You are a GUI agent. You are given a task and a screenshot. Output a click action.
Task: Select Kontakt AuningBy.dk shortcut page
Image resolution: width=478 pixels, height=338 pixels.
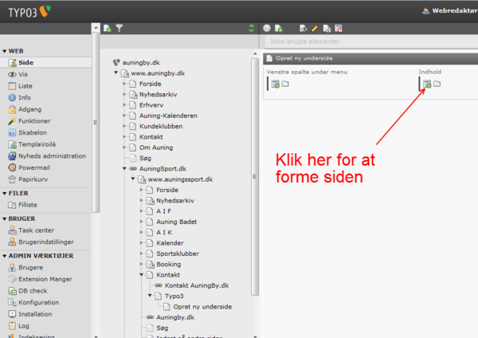tap(197, 285)
